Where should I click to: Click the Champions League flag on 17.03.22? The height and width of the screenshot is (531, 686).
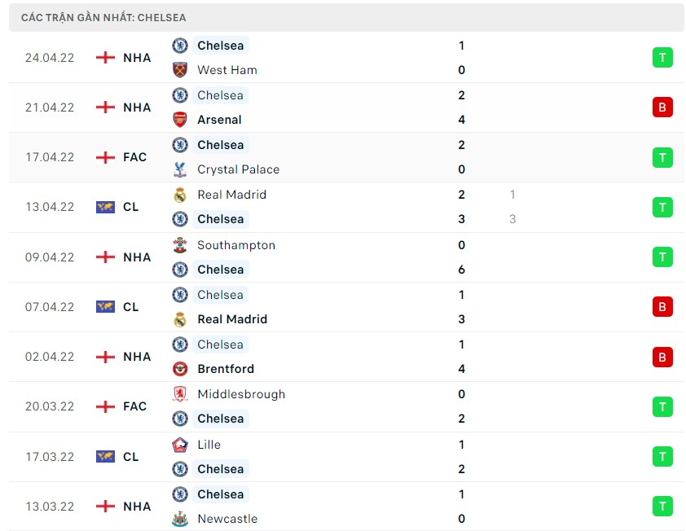coord(105,457)
